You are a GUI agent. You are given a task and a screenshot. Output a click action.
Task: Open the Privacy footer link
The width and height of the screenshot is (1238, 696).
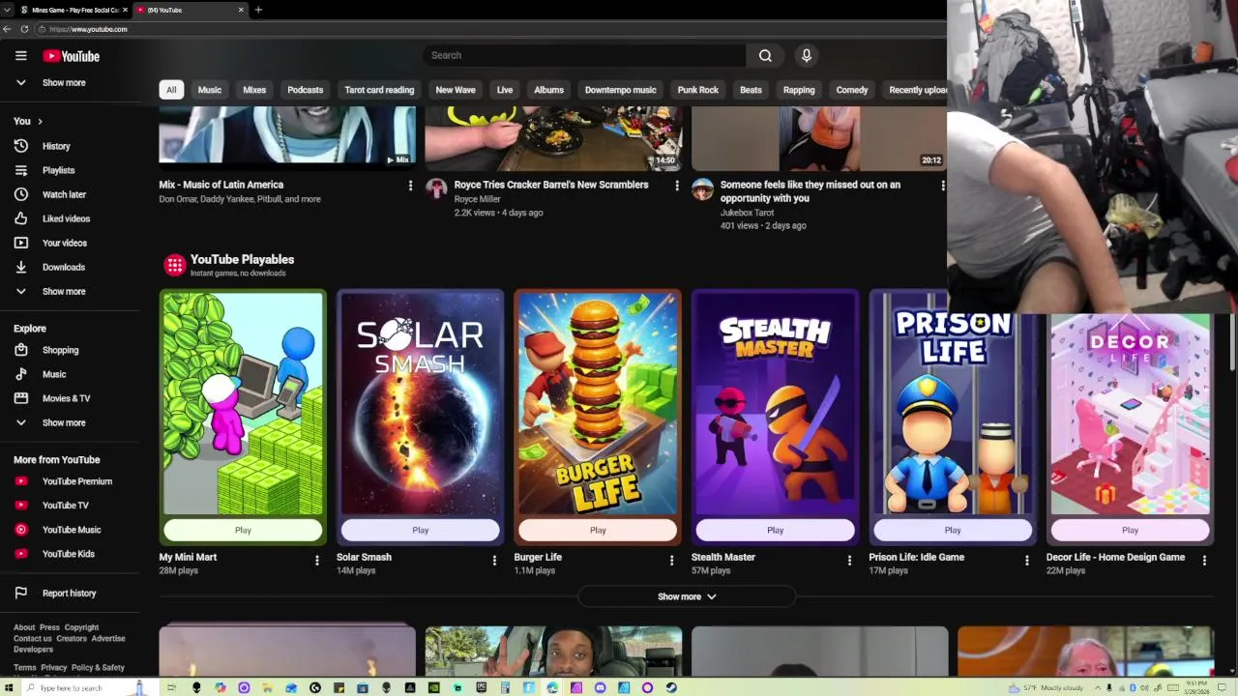54,668
